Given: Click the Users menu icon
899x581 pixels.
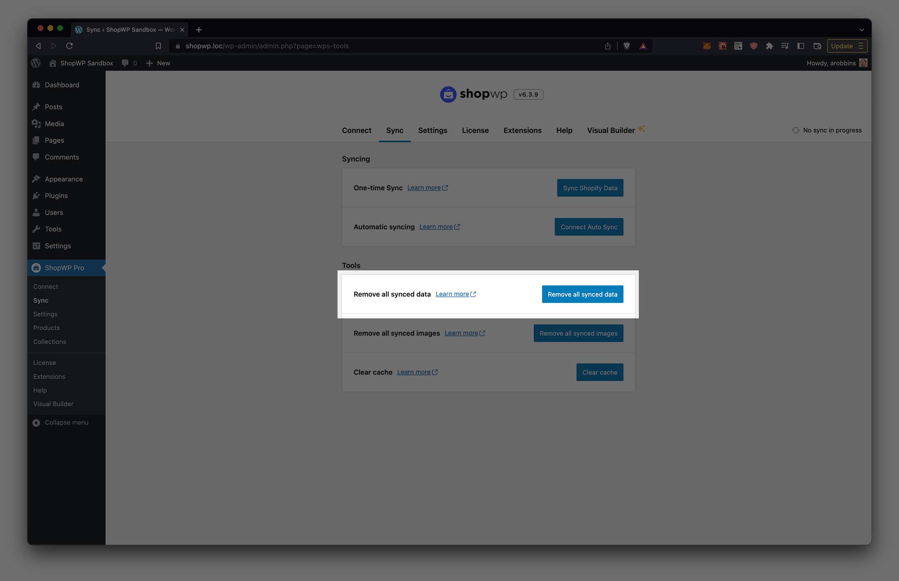Looking at the screenshot, I should (35, 211).
